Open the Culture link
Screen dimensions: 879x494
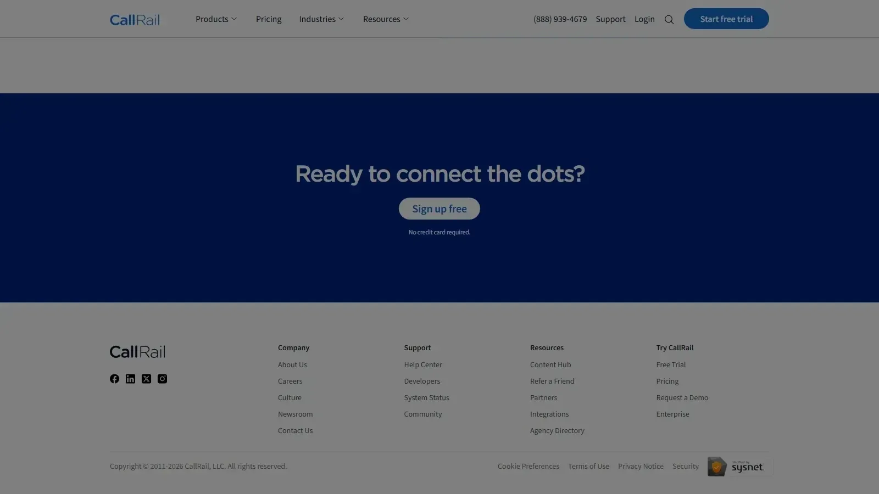coord(290,398)
